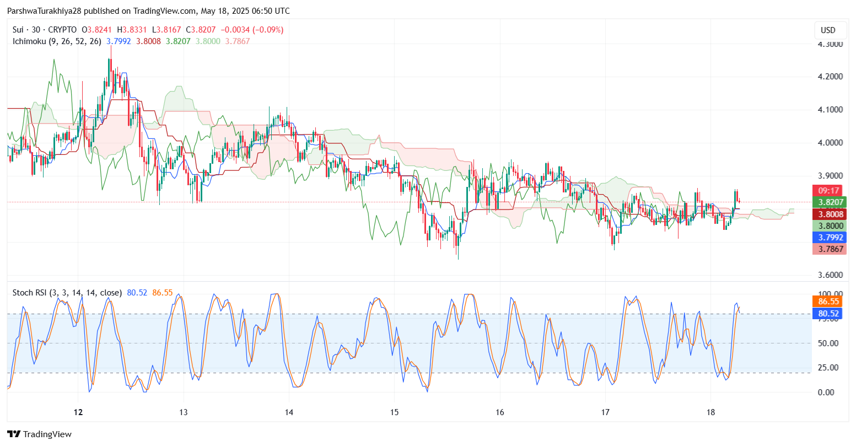Click the date 12 on time axis

coord(78,412)
